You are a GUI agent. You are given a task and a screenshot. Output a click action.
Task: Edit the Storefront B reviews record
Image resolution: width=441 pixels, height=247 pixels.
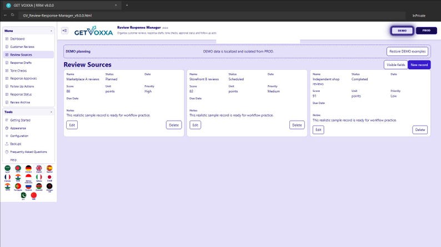(195, 125)
